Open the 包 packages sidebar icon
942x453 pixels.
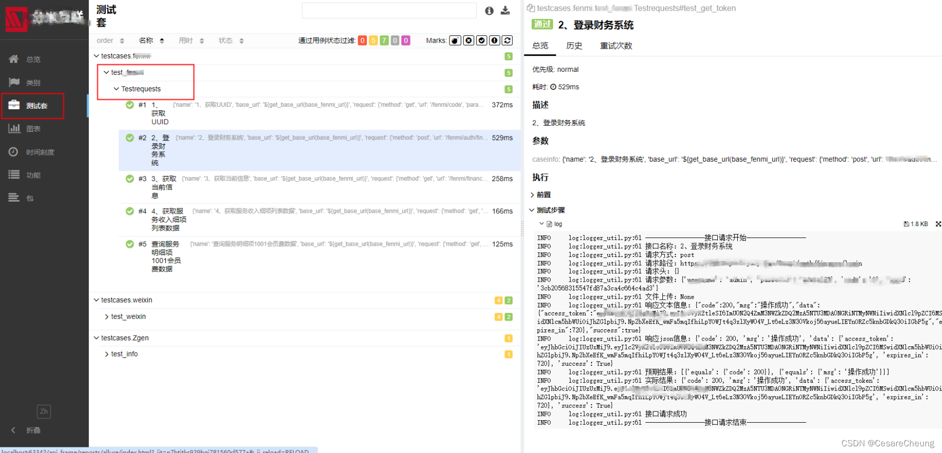tap(14, 198)
